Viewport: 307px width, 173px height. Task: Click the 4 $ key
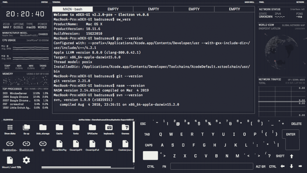click(x=197, y=123)
